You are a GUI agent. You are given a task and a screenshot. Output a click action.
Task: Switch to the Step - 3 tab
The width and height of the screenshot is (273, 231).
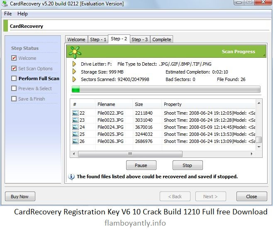click(140, 39)
